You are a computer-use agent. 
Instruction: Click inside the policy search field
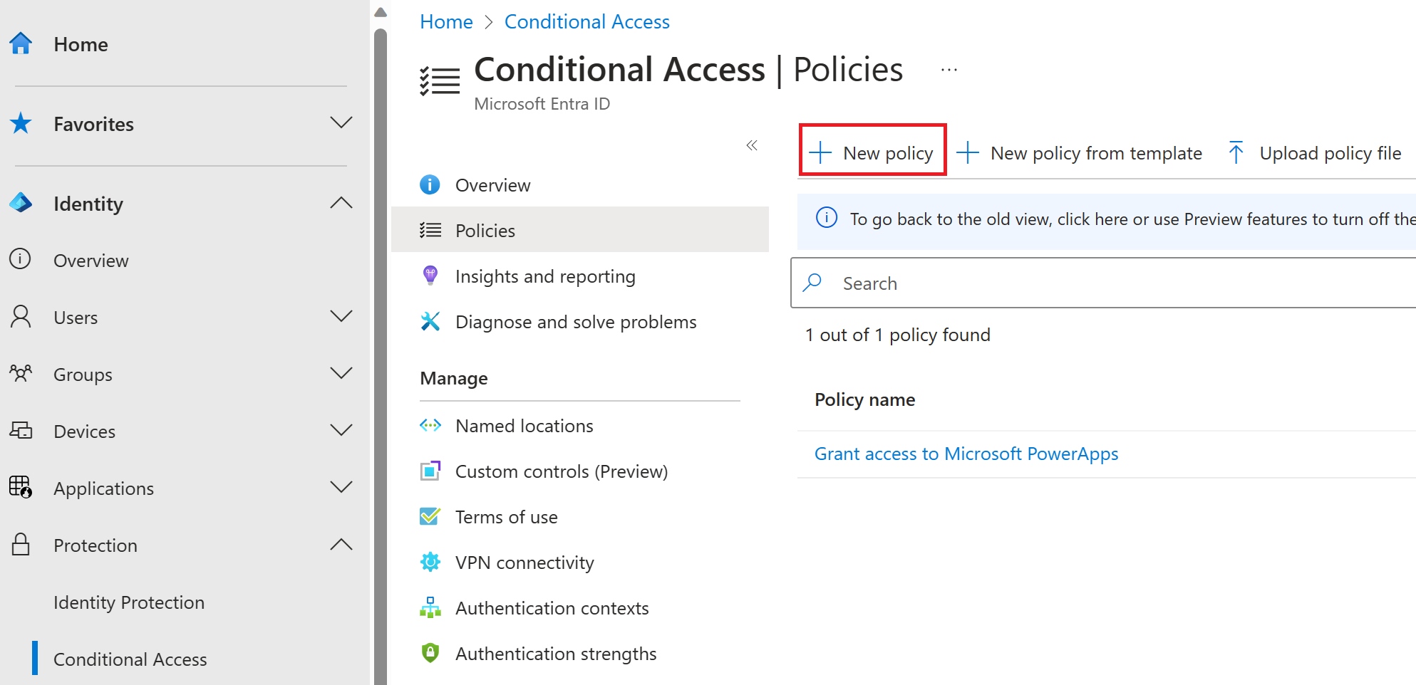tap(998, 283)
